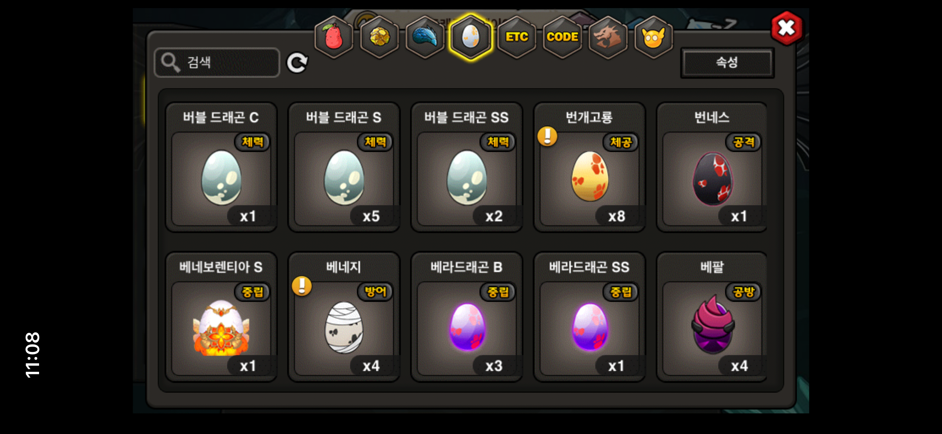Open the red fruit food tab
This screenshot has height=434, width=942.
coord(334,37)
